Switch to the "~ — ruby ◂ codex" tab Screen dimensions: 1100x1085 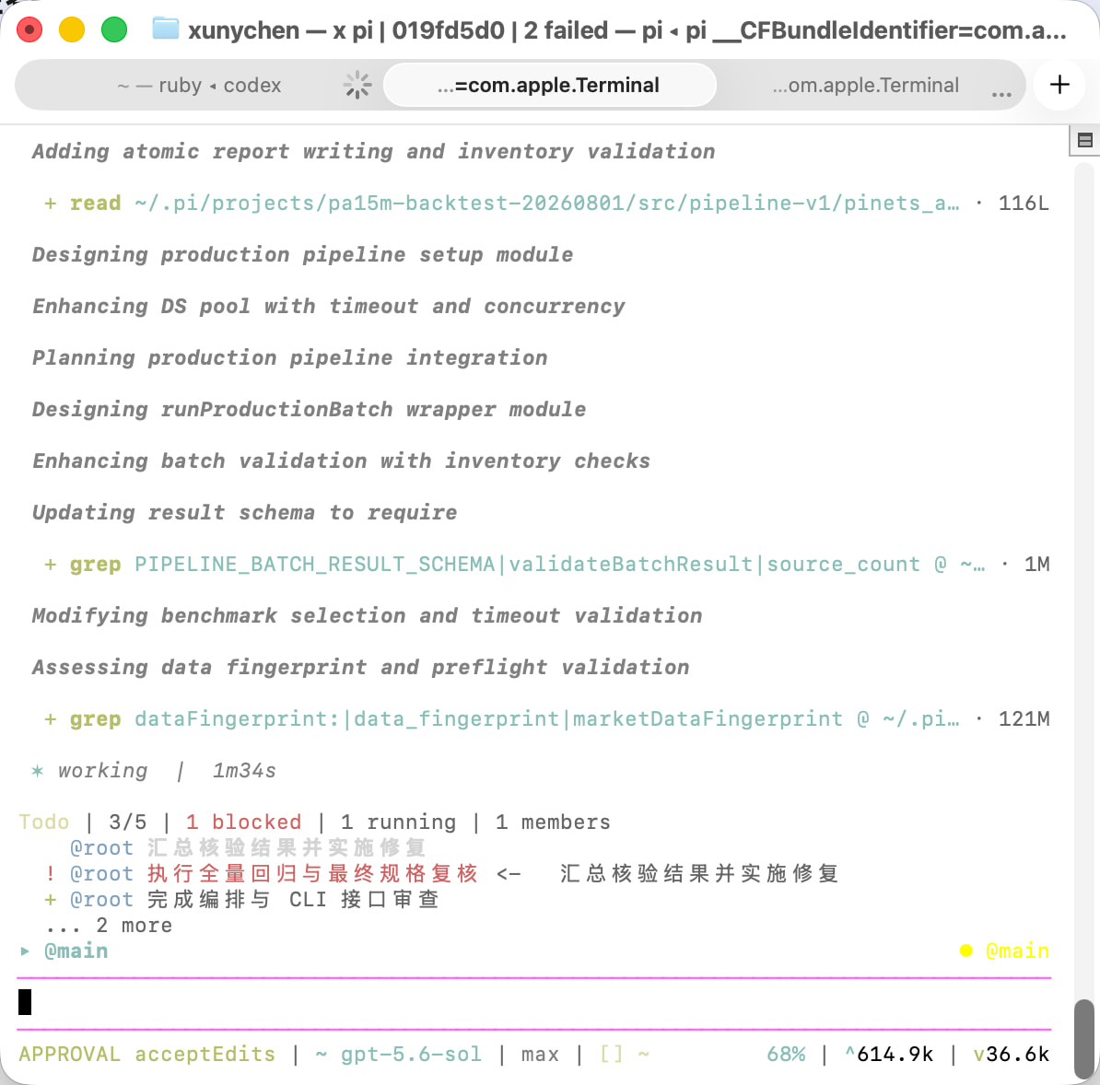click(x=199, y=85)
